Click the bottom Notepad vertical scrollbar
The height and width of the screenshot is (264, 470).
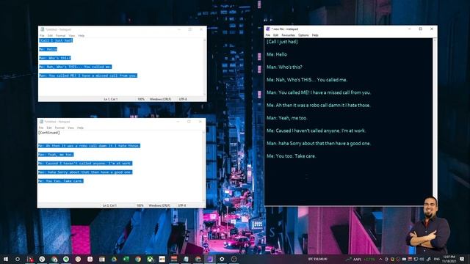tap(204, 166)
